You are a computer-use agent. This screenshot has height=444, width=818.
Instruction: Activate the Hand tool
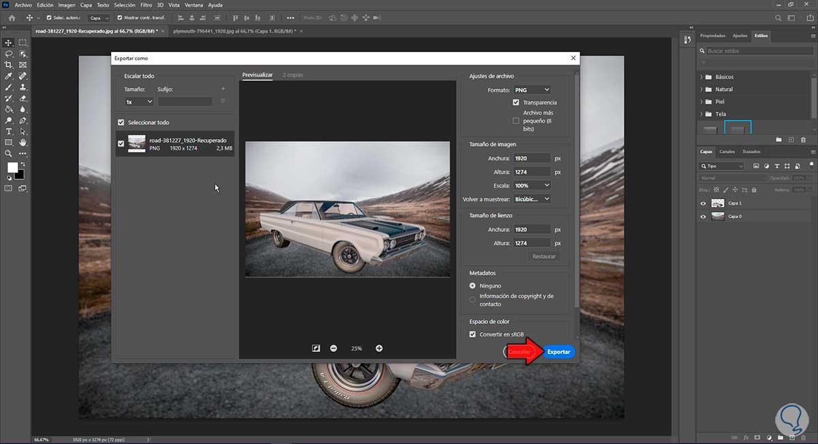(22, 142)
